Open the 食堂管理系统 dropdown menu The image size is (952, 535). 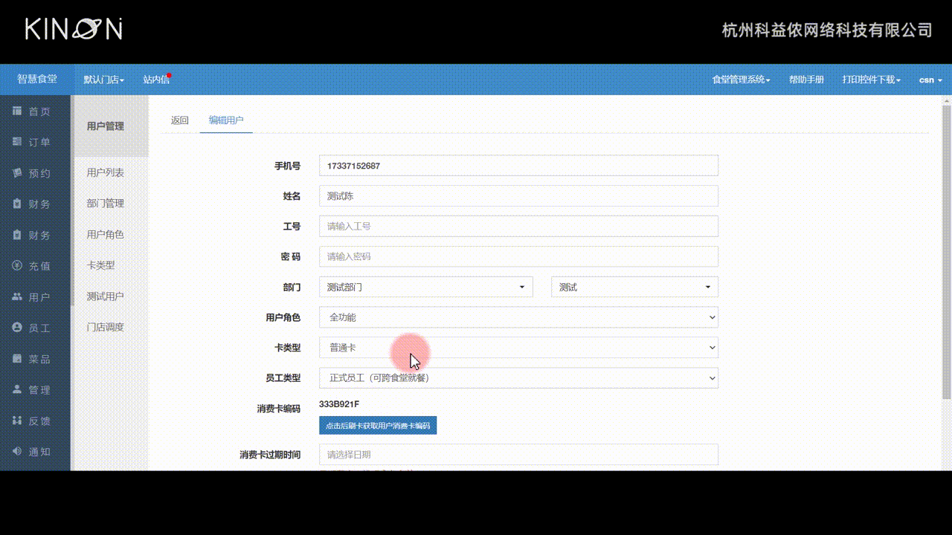(741, 80)
